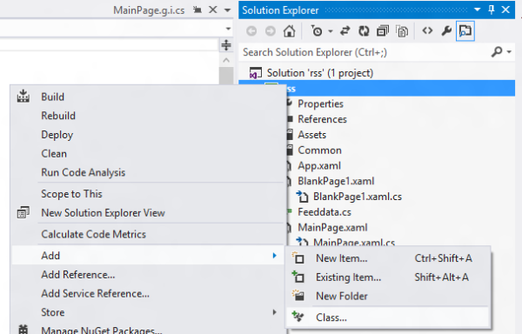Choose Existing Item... in Add submenu
The height and width of the screenshot is (334, 522).
[x=348, y=277]
